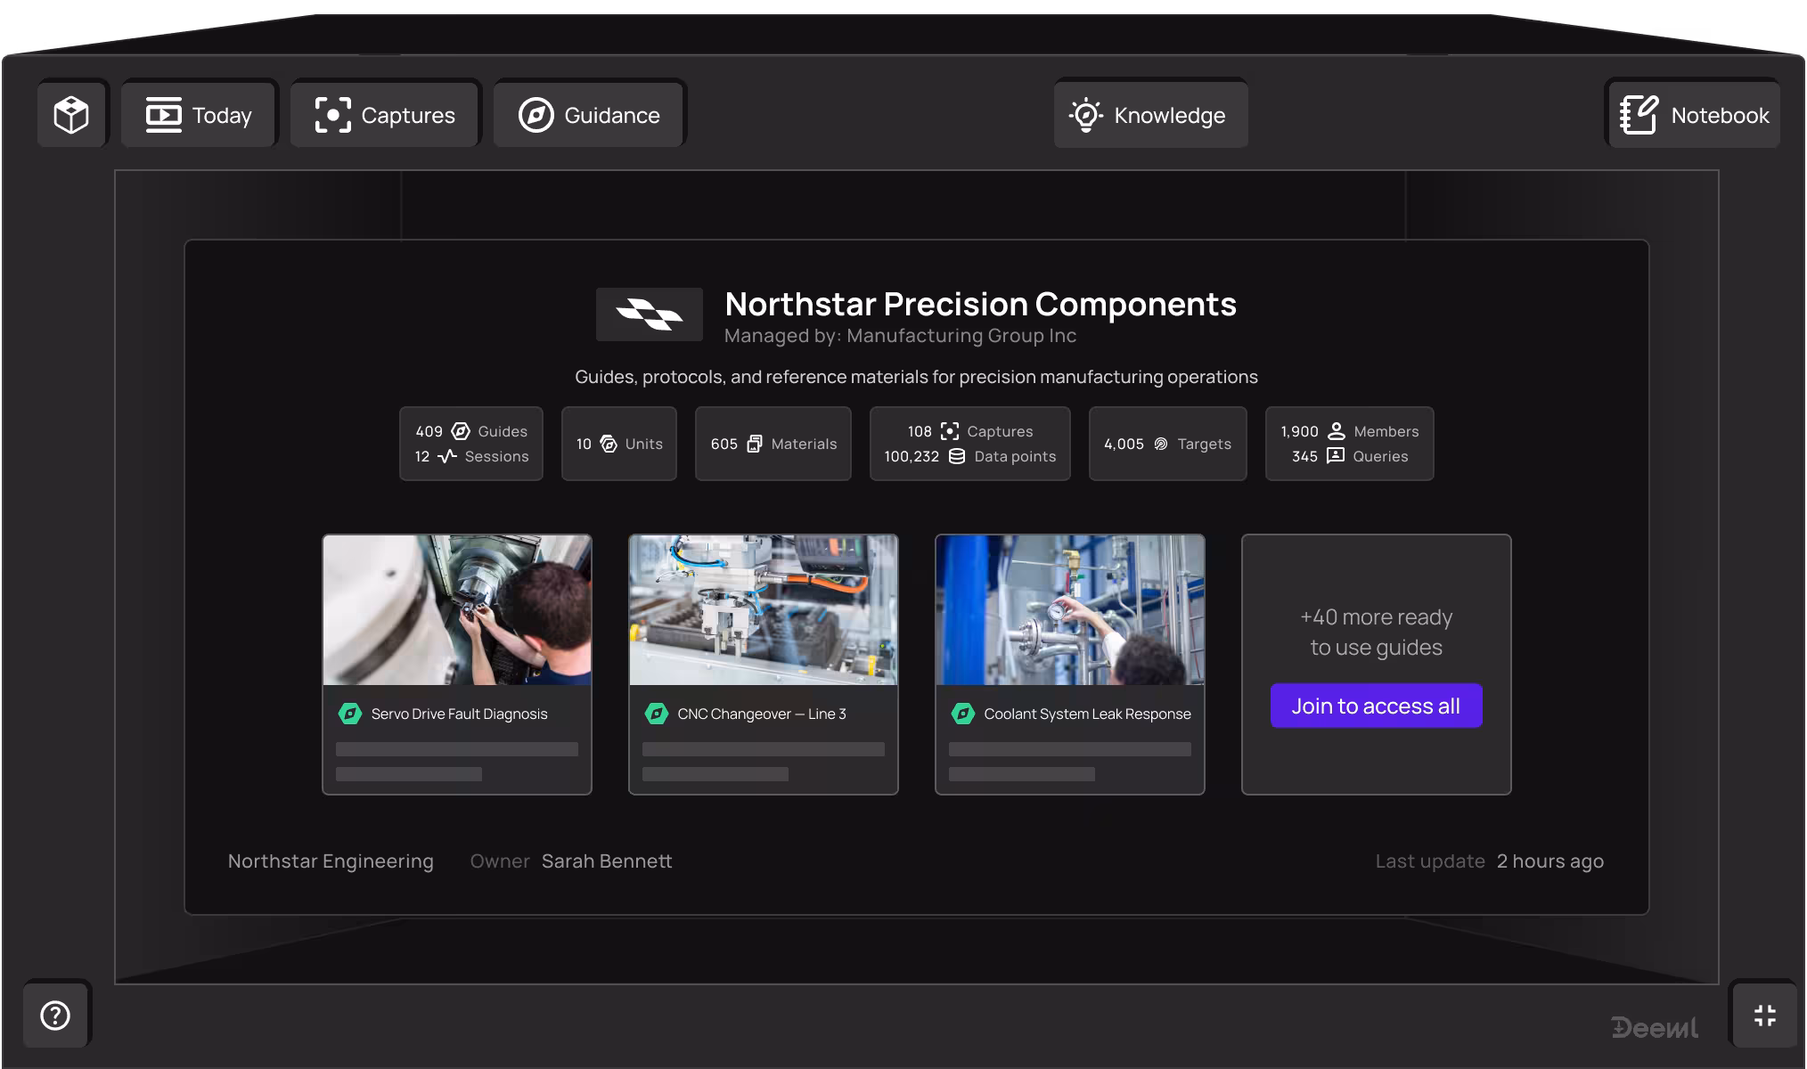The height and width of the screenshot is (1069, 1807).
Task: Click the 409 Guides stat
Action: coord(471,431)
